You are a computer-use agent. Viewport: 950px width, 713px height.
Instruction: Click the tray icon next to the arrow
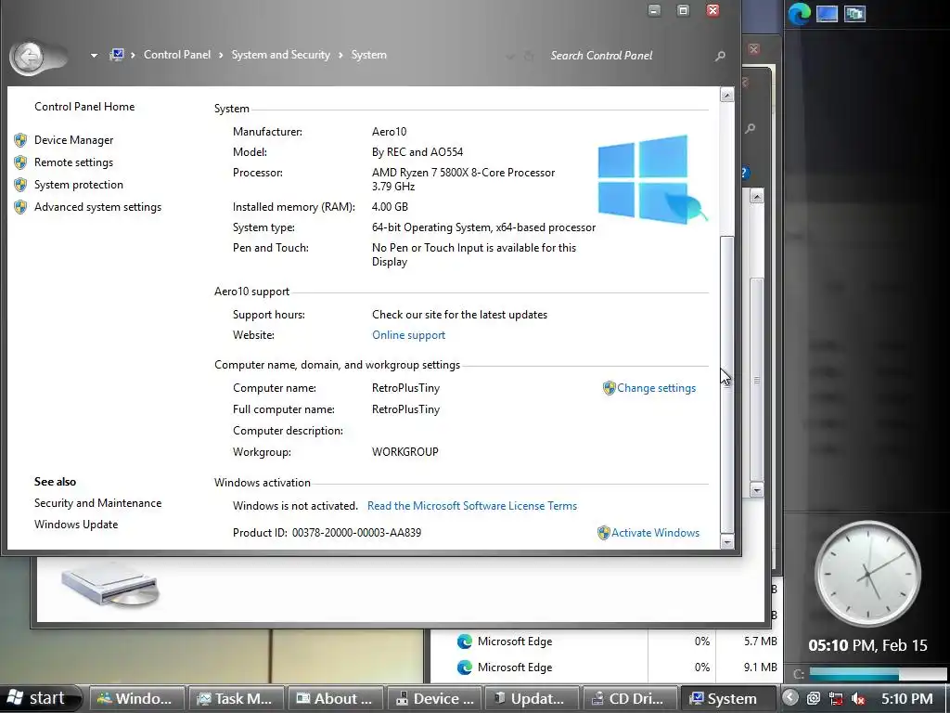(x=814, y=699)
